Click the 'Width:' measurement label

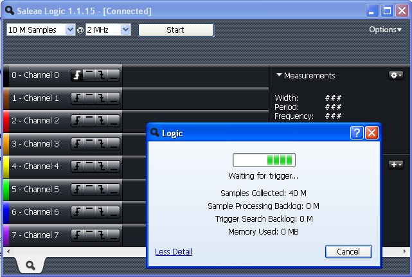(x=287, y=98)
